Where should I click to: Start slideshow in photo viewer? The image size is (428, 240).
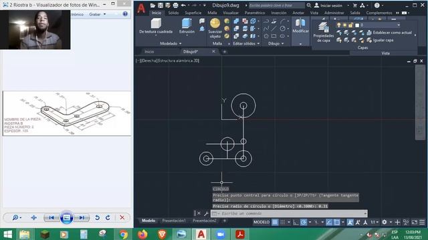click(x=67, y=217)
